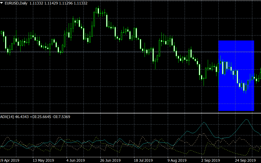The height and width of the screenshot is (163, 261).
Task: Click the 19 Apr 2019 date label
Action: point(10,160)
